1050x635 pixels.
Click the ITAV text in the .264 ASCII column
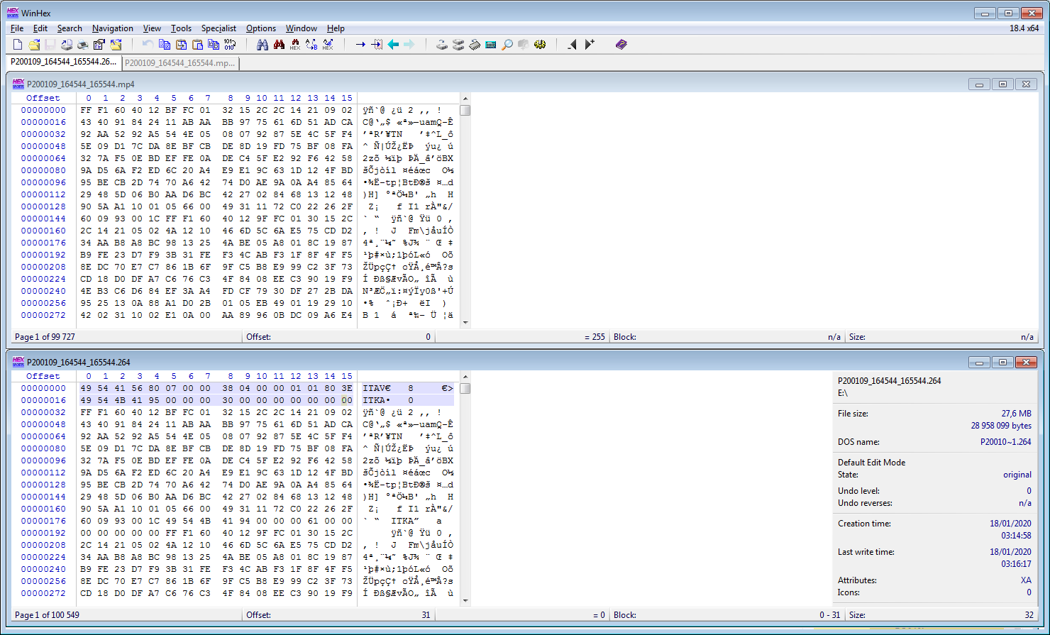[374, 388]
